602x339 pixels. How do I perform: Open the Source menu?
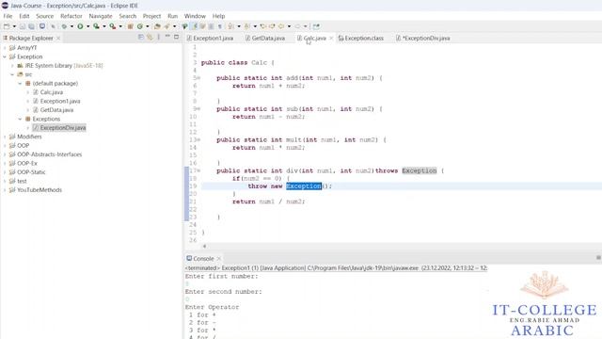pyautogui.click(x=44, y=16)
